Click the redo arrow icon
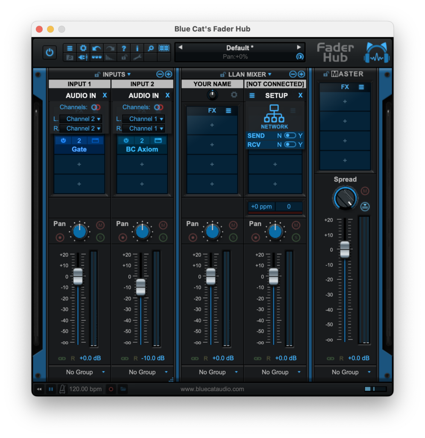This screenshot has width=425, height=438. tap(110, 48)
